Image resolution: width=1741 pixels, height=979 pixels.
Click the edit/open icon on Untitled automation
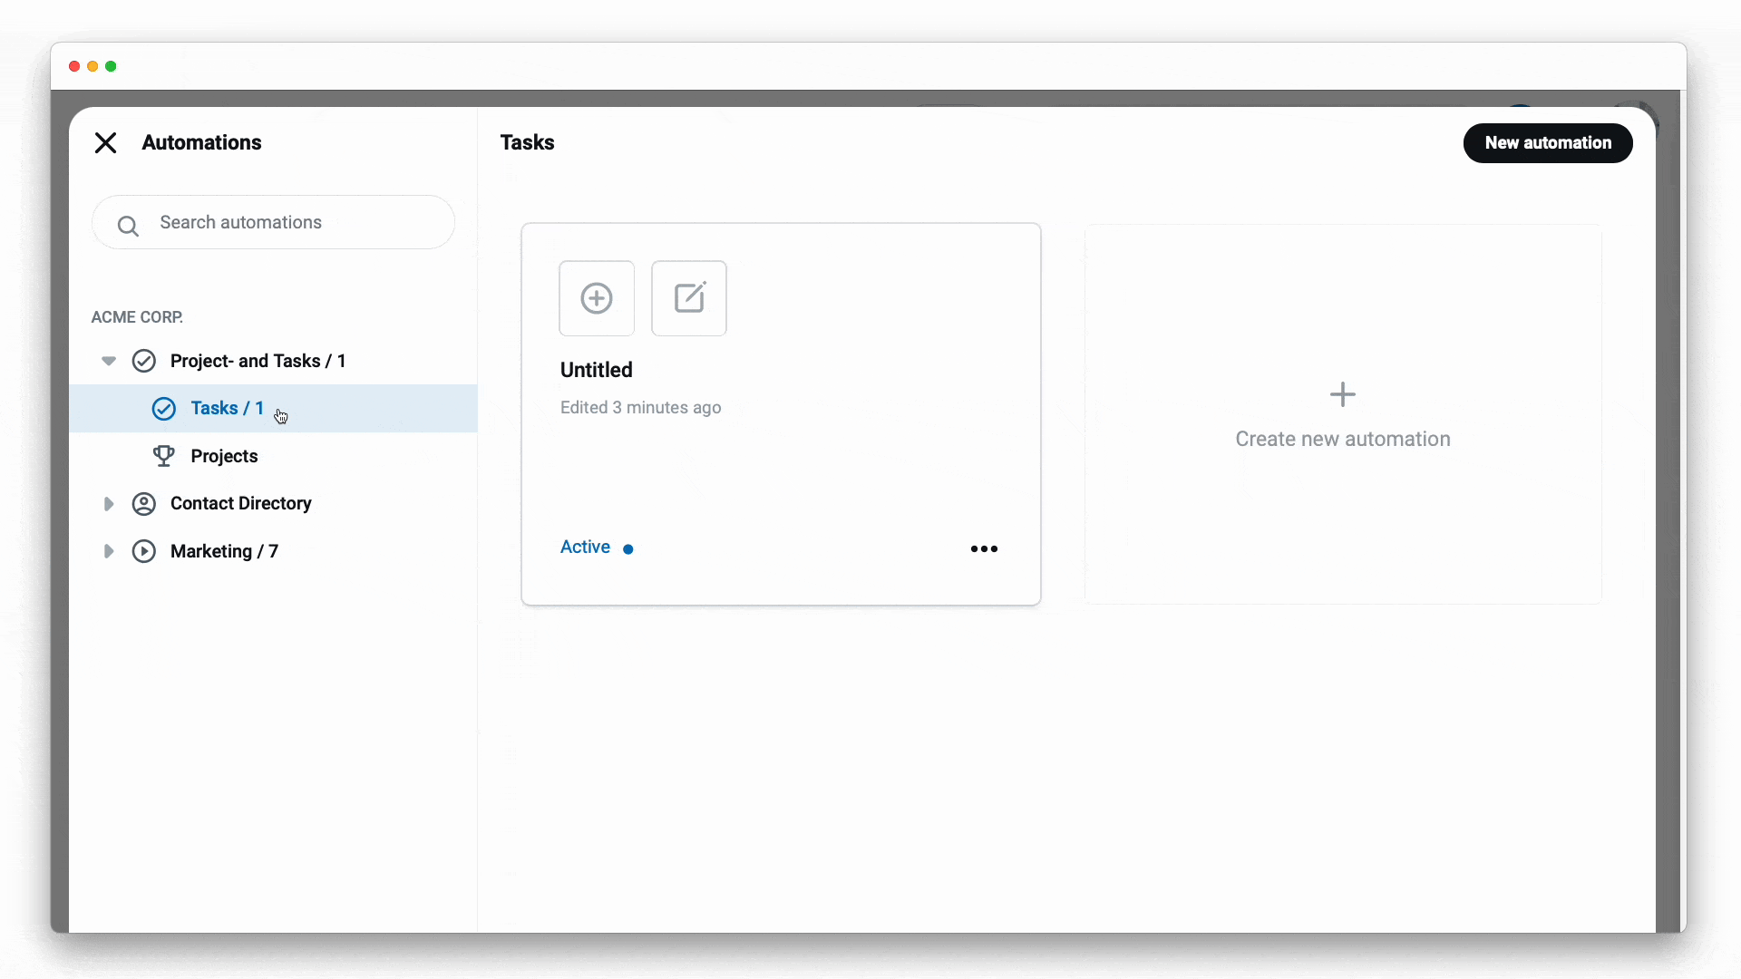click(x=689, y=297)
